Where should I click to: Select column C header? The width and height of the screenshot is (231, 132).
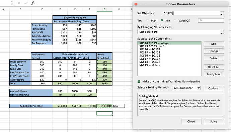(x=42, y=9)
